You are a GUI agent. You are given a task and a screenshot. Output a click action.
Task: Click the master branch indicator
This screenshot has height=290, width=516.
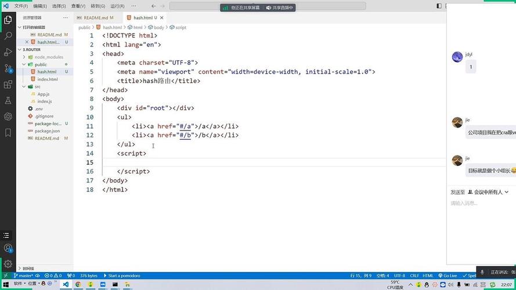click(24, 275)
